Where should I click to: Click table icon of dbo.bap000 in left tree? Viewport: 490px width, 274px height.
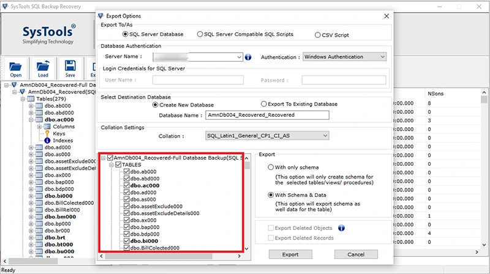(39, 182)
